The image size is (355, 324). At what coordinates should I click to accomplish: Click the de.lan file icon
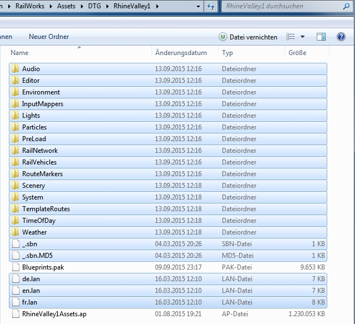click(x=16, y=278)
